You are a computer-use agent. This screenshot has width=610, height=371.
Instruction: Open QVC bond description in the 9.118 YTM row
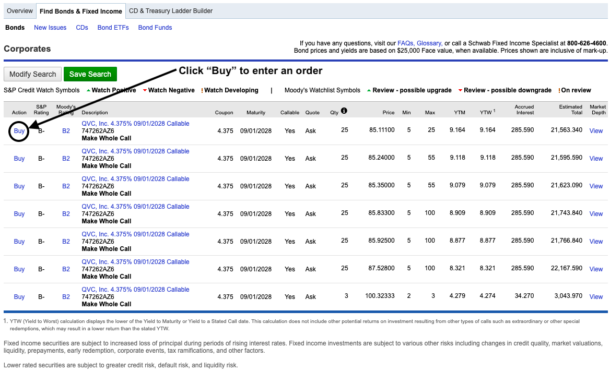(x=135, y=151)
